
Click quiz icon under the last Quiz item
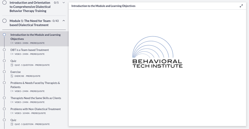pos(12,124)
